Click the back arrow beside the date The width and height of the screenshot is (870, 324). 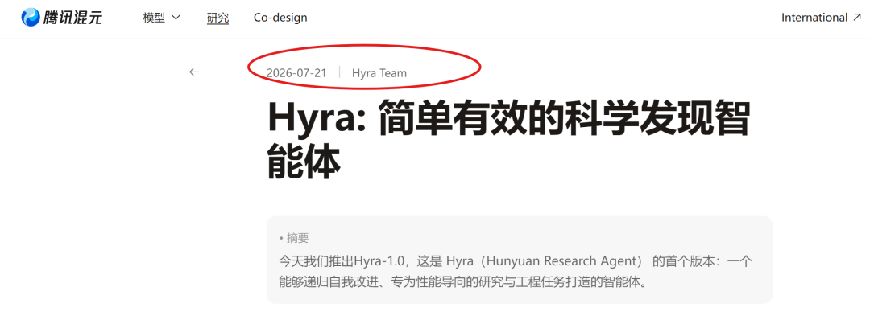click(x=193, y=72)
